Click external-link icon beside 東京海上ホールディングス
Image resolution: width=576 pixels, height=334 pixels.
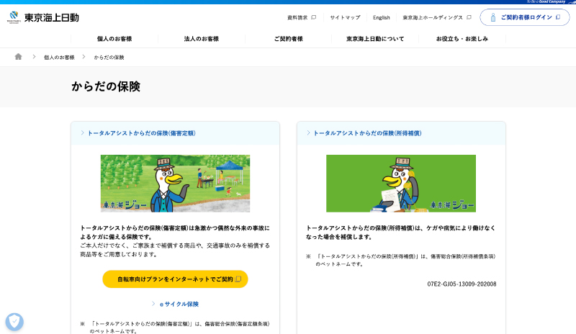469,17
